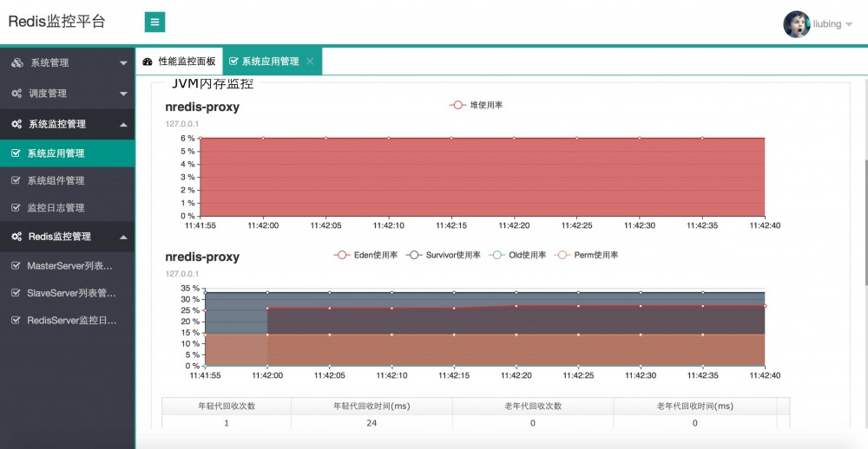Open 系统组件管理 in the sidebar
Screen dimensions: 868x449
pyautogui.click(x=68, y=180)
